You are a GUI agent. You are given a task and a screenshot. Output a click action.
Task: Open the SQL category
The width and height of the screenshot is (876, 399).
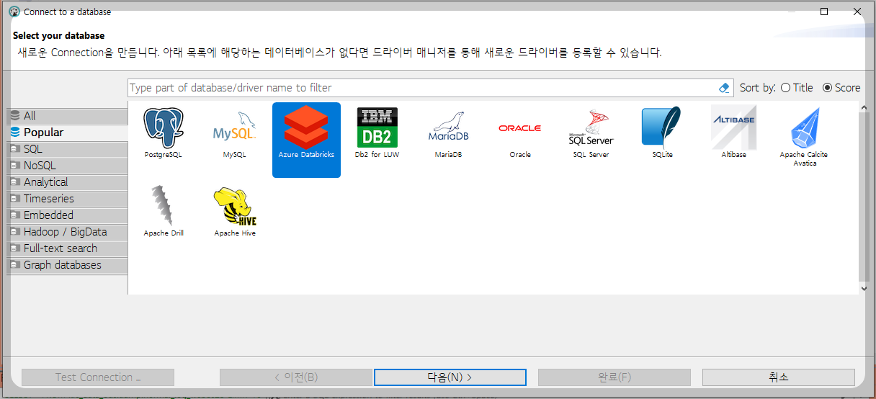point(67,149)
